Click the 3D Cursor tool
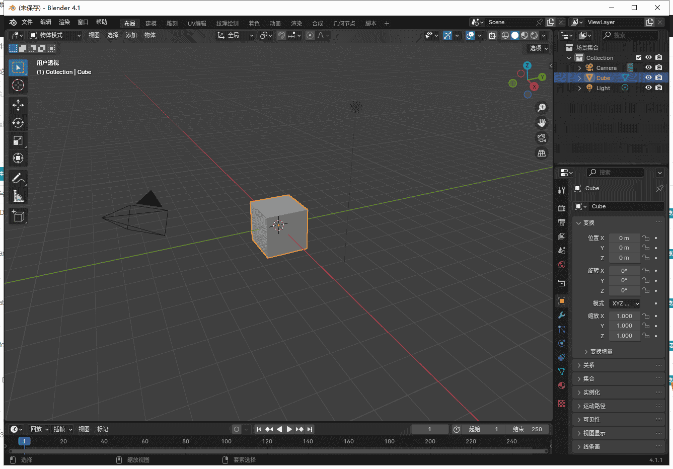 click(18, 85)
